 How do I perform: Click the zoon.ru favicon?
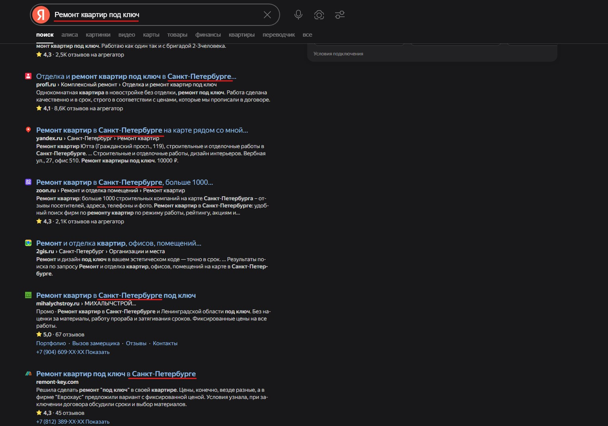click(x=28, y=182)
